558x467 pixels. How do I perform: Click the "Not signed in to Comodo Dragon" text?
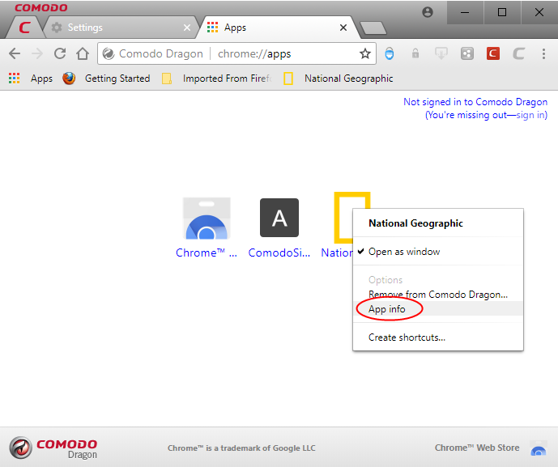click(475, 102)
